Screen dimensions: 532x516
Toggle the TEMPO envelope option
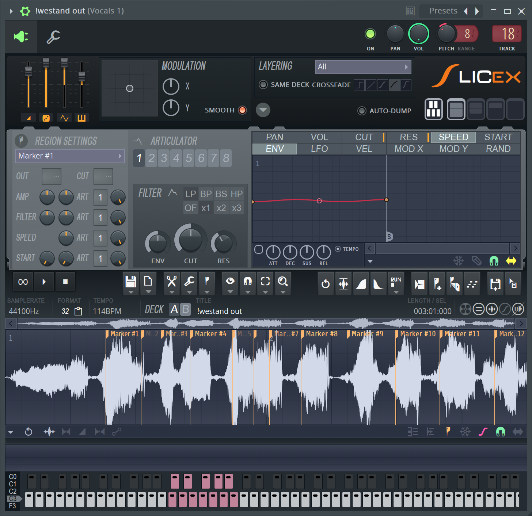tap(338, 249)
